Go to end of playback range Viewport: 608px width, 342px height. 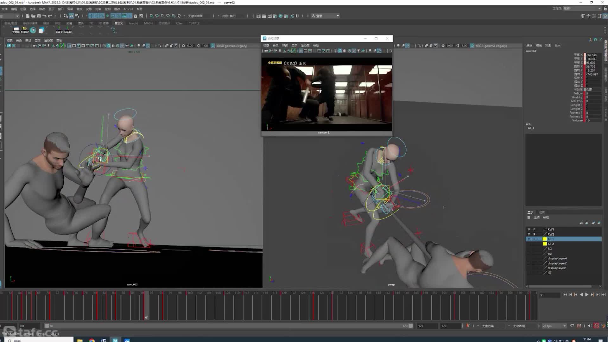point(604,295)
